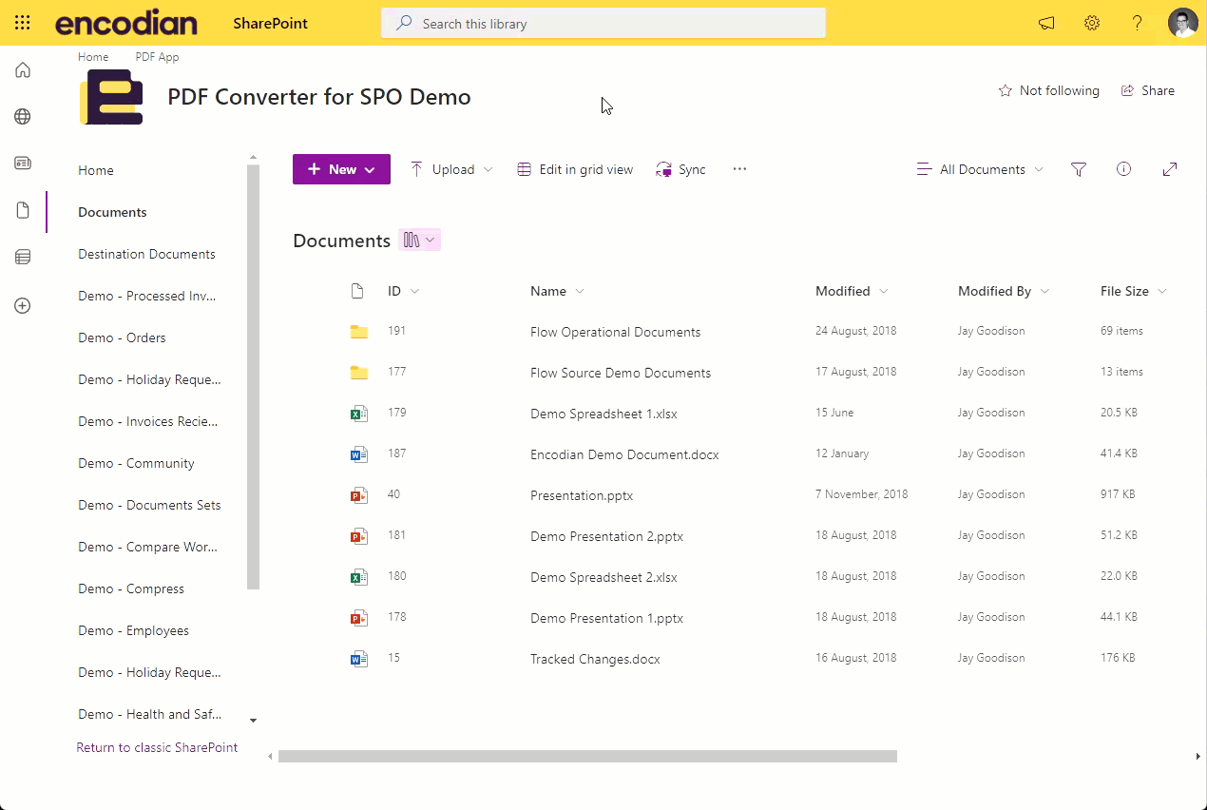
Task: Open Demo - Community in left navigation
Action: point(136,463)
